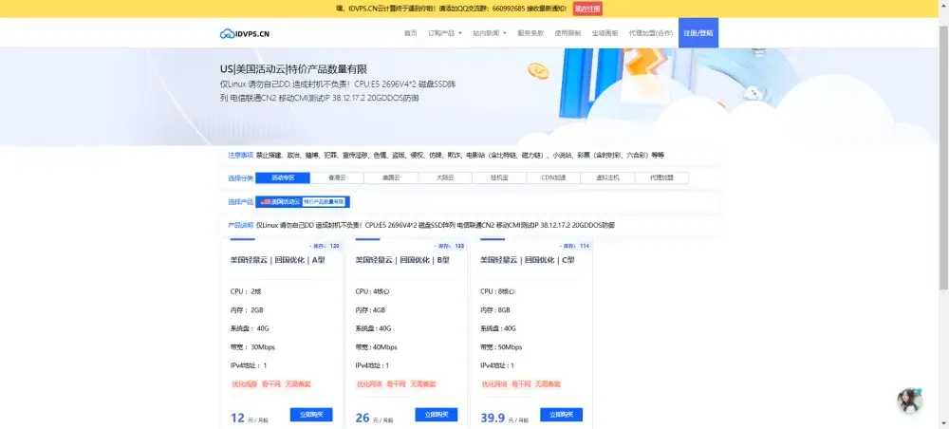Click the 美国轻量云 A型 card title
Image resolution: width=949 pixels, height=429 pixels.
coord(277,260)
